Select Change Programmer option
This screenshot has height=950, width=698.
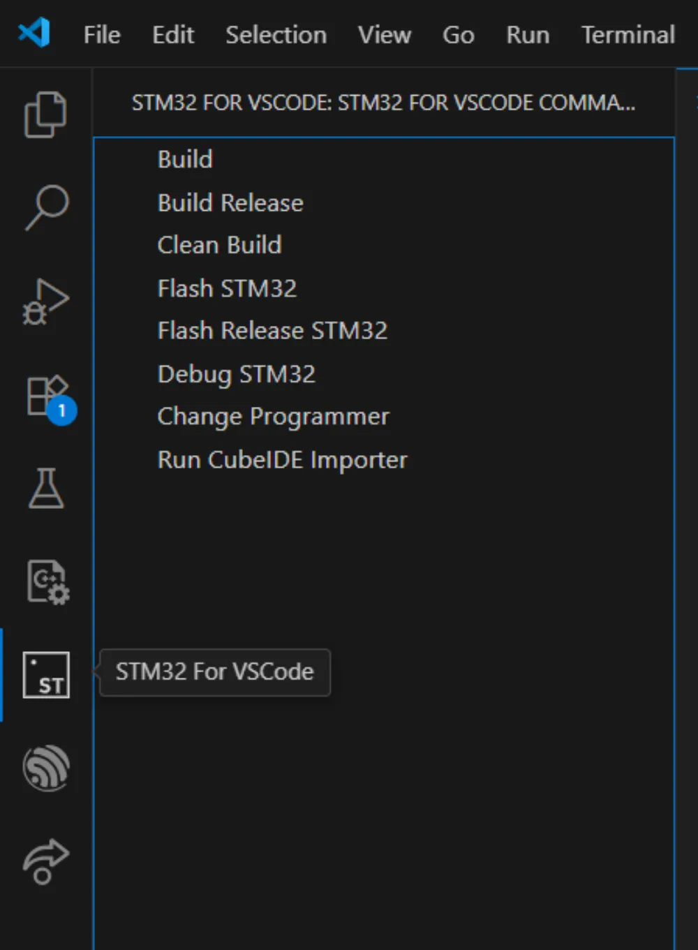(273, 416)
